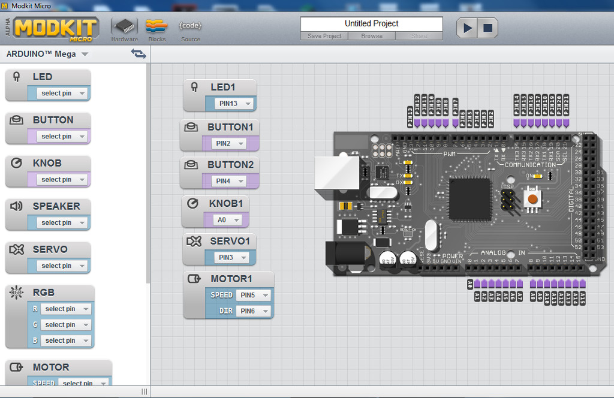This screenshot has height=398, width=614.
Task: Click the PIN7 label above the board
Action: coord(456,107)
